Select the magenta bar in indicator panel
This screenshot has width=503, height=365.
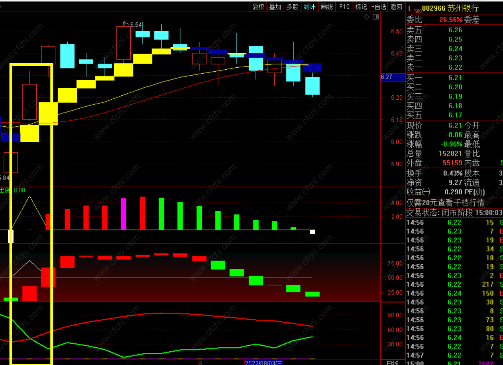[123, 214]
